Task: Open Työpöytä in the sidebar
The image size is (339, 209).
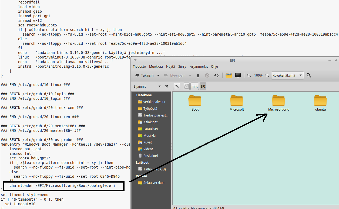Action: tap(147, 109)
